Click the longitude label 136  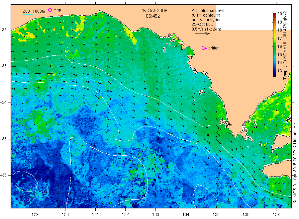246,215
